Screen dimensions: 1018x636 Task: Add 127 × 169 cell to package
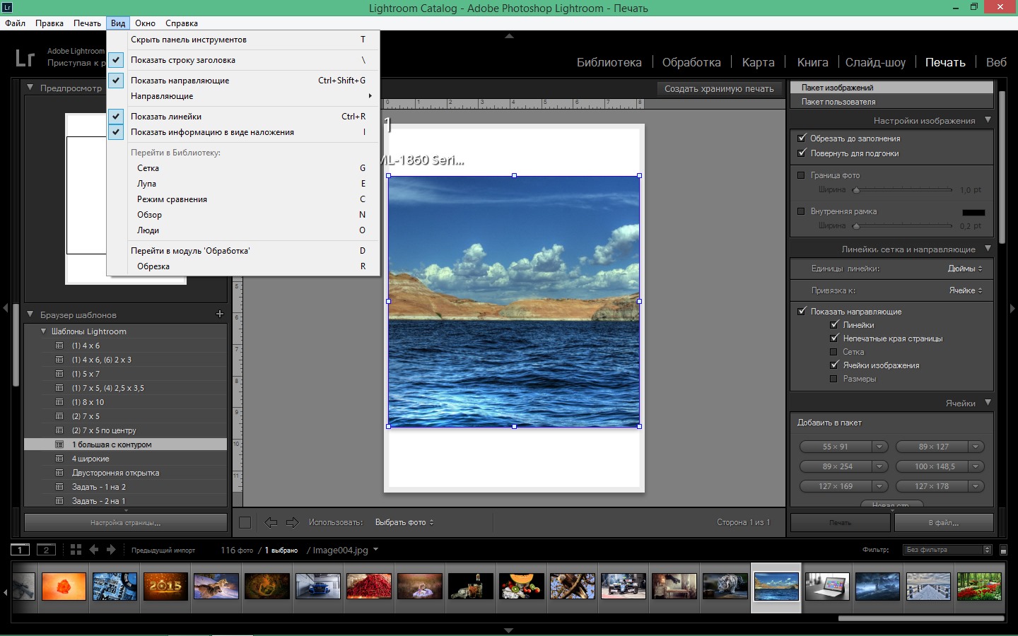836,486
